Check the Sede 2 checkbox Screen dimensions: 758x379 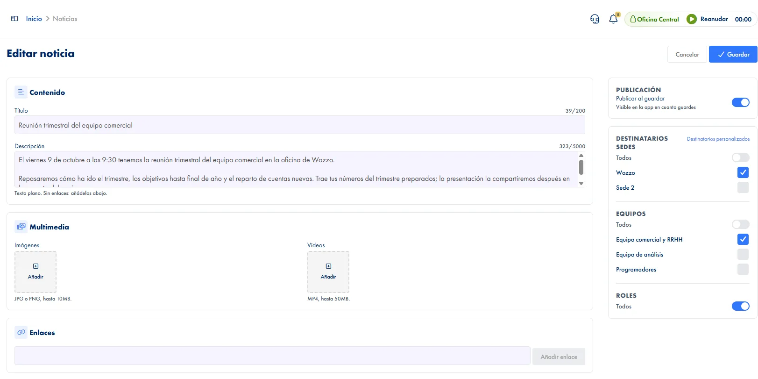coord(743,187)
